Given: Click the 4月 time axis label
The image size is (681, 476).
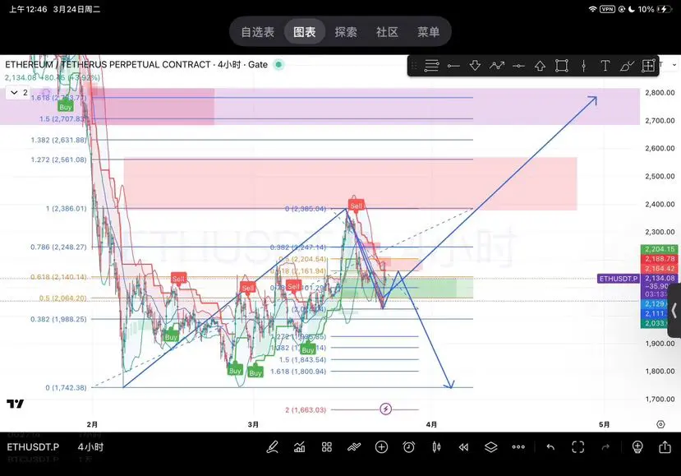Looking at the screenshot, I should (431, 424).
